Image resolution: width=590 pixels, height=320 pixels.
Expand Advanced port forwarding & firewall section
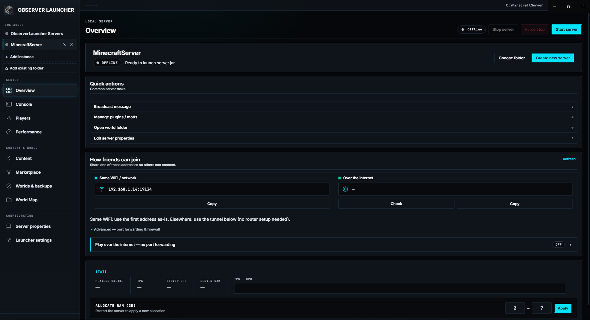click(125, 229)
